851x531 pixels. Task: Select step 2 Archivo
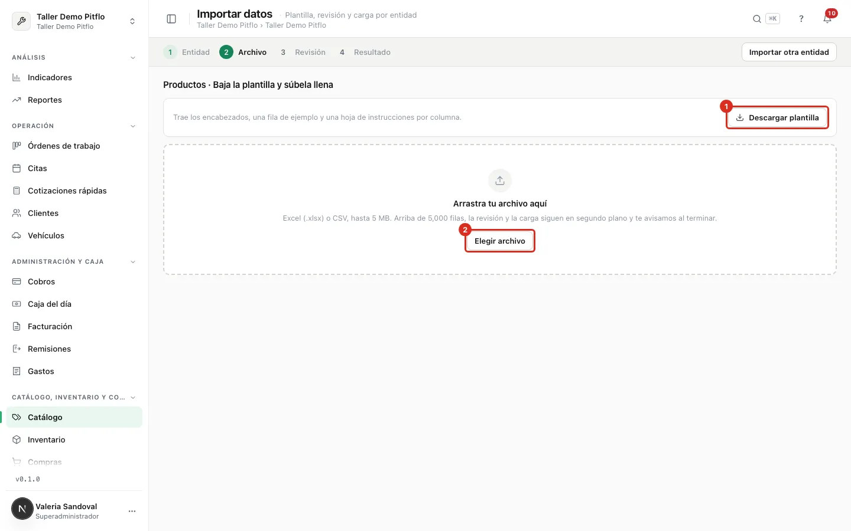[243, 52]
